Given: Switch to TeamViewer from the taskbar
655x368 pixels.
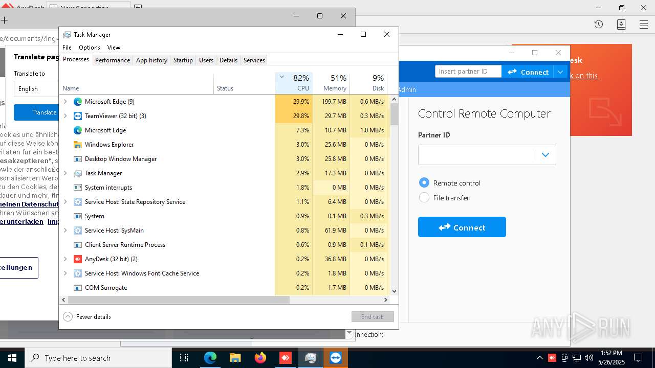Looking at the screenshot, I should pyautogui.click(x=335, y=358).
